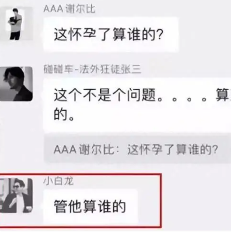
Task: Select the sender name AAA谢尔比
Action: (x=69, y=9)
